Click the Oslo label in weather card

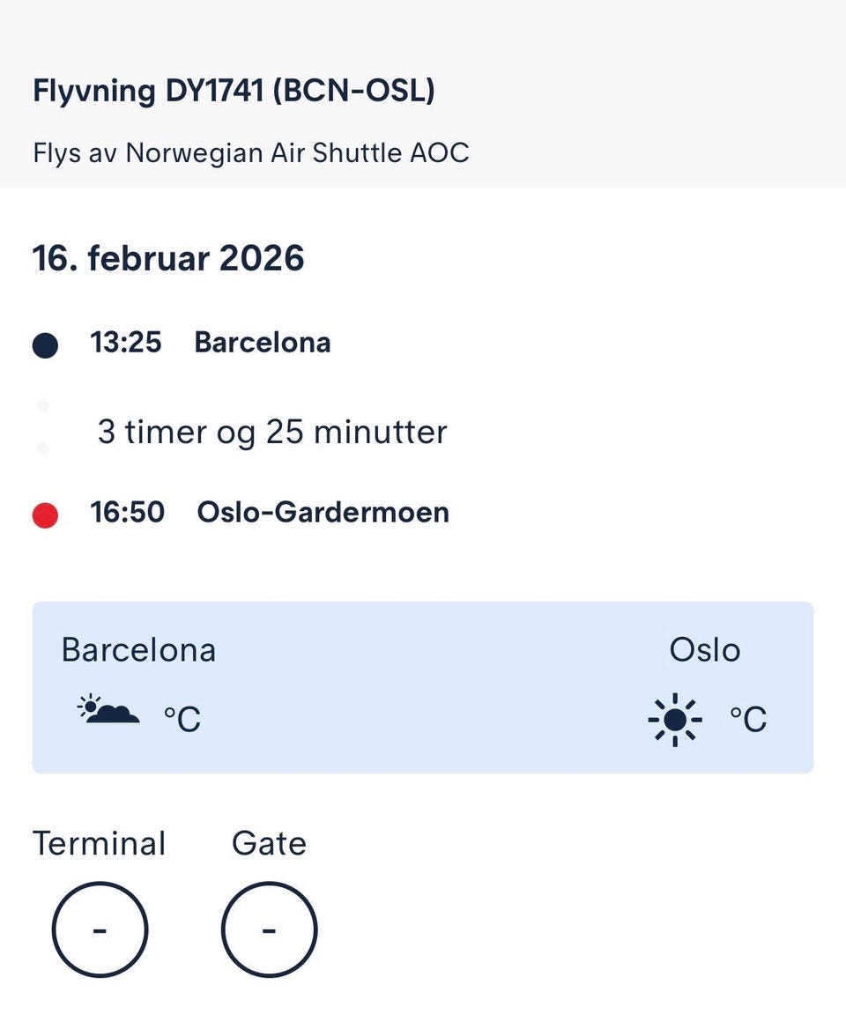(x=704, y=650)
